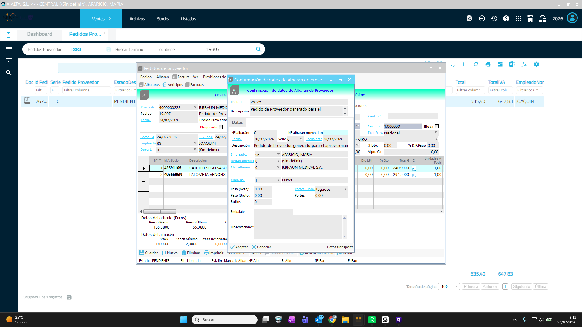Click the Embalaje input field
This screenshot has width=582, height=327.
(x=273, y=212)
